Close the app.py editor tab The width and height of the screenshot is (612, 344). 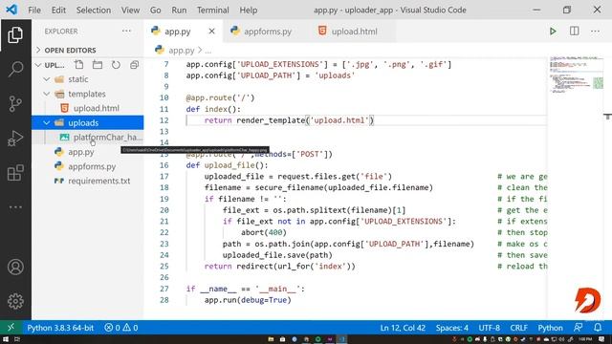(x=211, y=32)
